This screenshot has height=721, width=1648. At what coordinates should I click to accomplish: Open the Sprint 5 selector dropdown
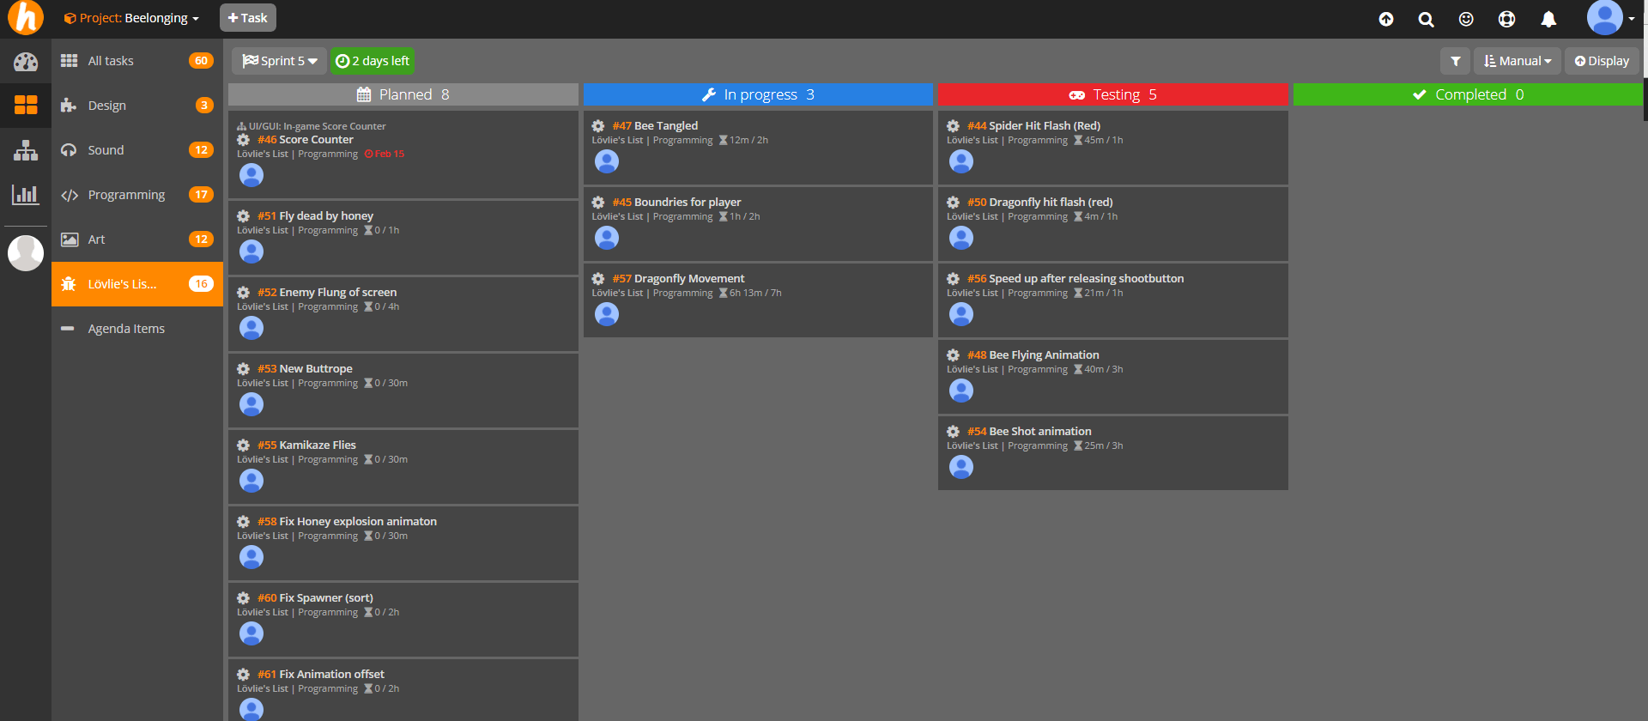click(x=279, y=61)
